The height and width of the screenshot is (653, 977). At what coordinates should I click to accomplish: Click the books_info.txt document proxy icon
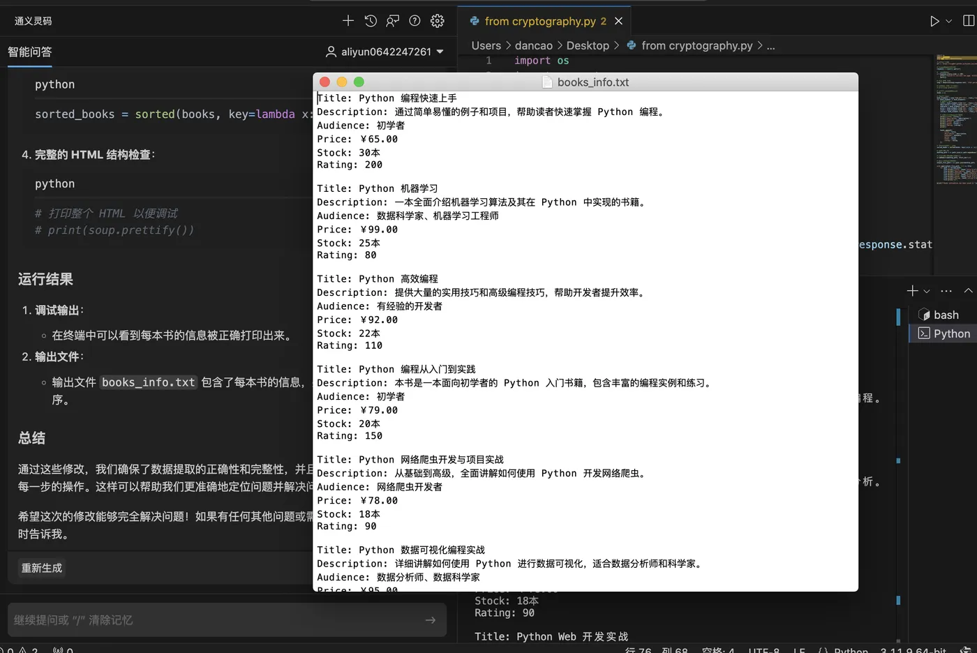pyautogui.click(x=548, y=82)
